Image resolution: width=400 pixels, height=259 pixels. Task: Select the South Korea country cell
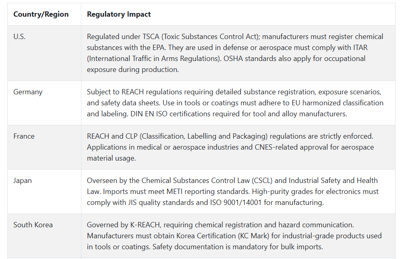point(33,225)
